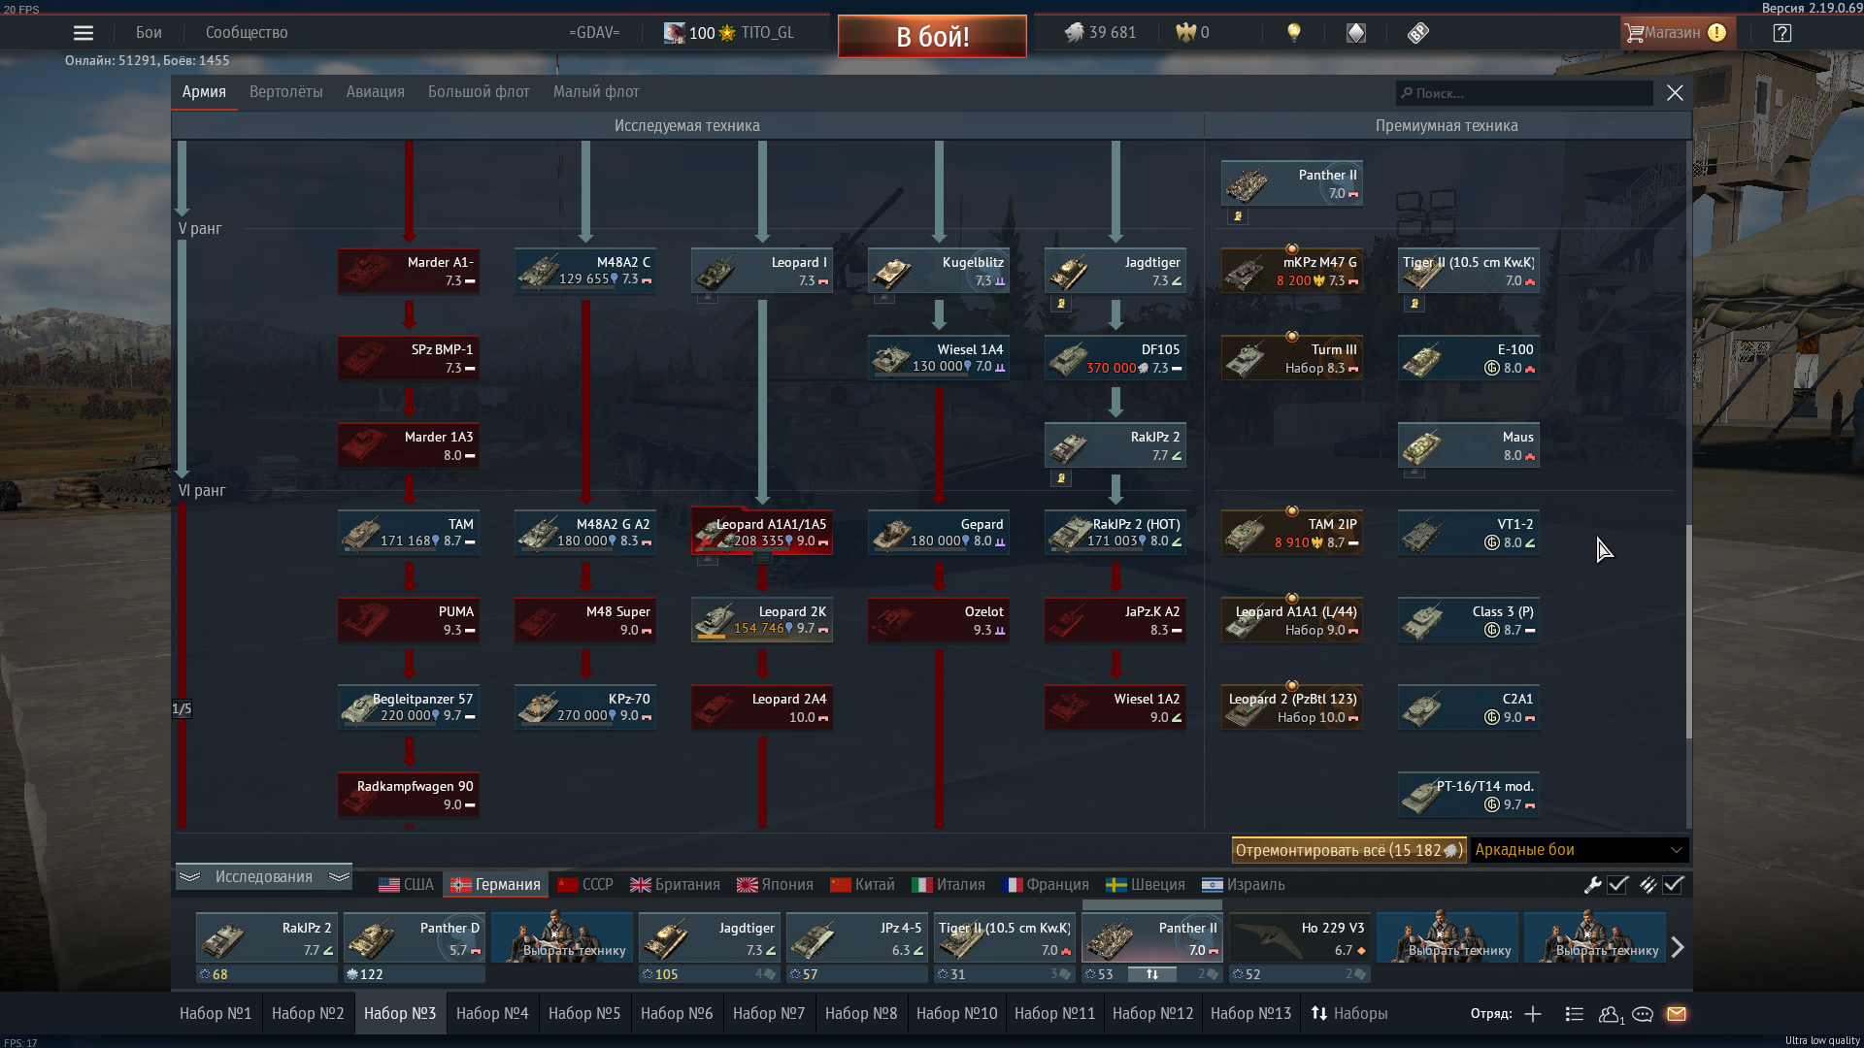Click the В бой! battle button
Image resolution: width=1864 pixels, height=1048 pixels.
(x=932, y=37)
